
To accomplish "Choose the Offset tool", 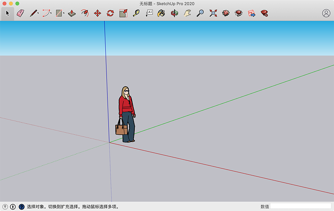I will (x=85, y=13).
